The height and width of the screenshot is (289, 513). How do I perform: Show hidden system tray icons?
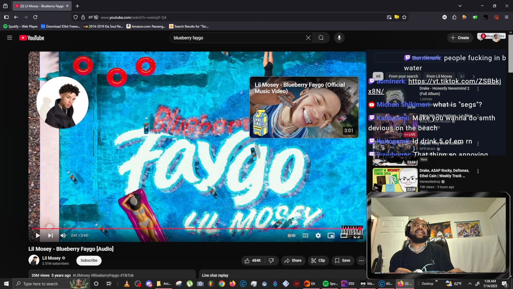pos(470,284)
